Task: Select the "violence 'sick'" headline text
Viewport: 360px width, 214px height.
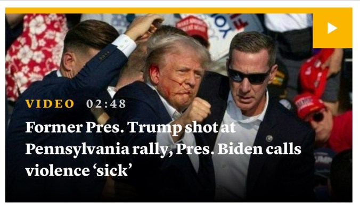Action: [79, 170]
